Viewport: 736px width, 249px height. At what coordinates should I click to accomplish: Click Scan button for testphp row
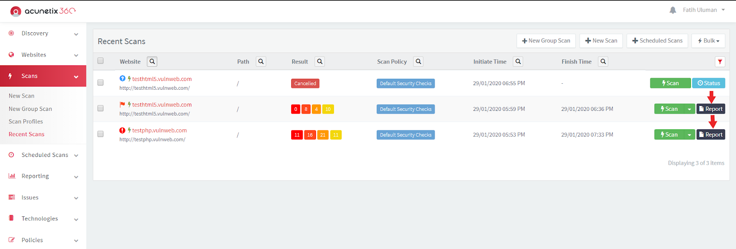click(x=669, y=135)
